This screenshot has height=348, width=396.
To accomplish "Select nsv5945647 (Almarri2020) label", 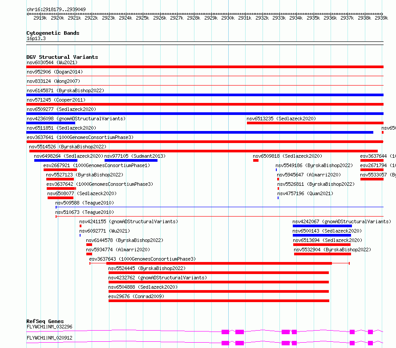I will (x=309, y=175).
